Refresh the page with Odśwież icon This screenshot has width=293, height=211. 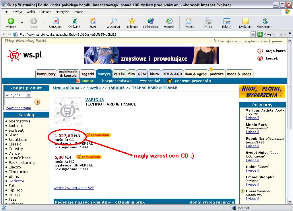click(74, 21)
